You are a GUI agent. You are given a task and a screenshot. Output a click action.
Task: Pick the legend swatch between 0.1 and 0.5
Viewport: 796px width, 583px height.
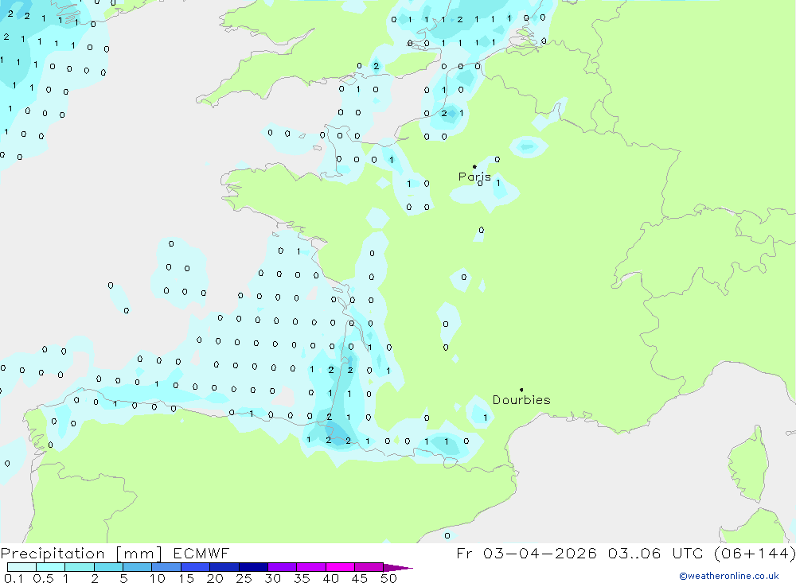pos(21,567)
